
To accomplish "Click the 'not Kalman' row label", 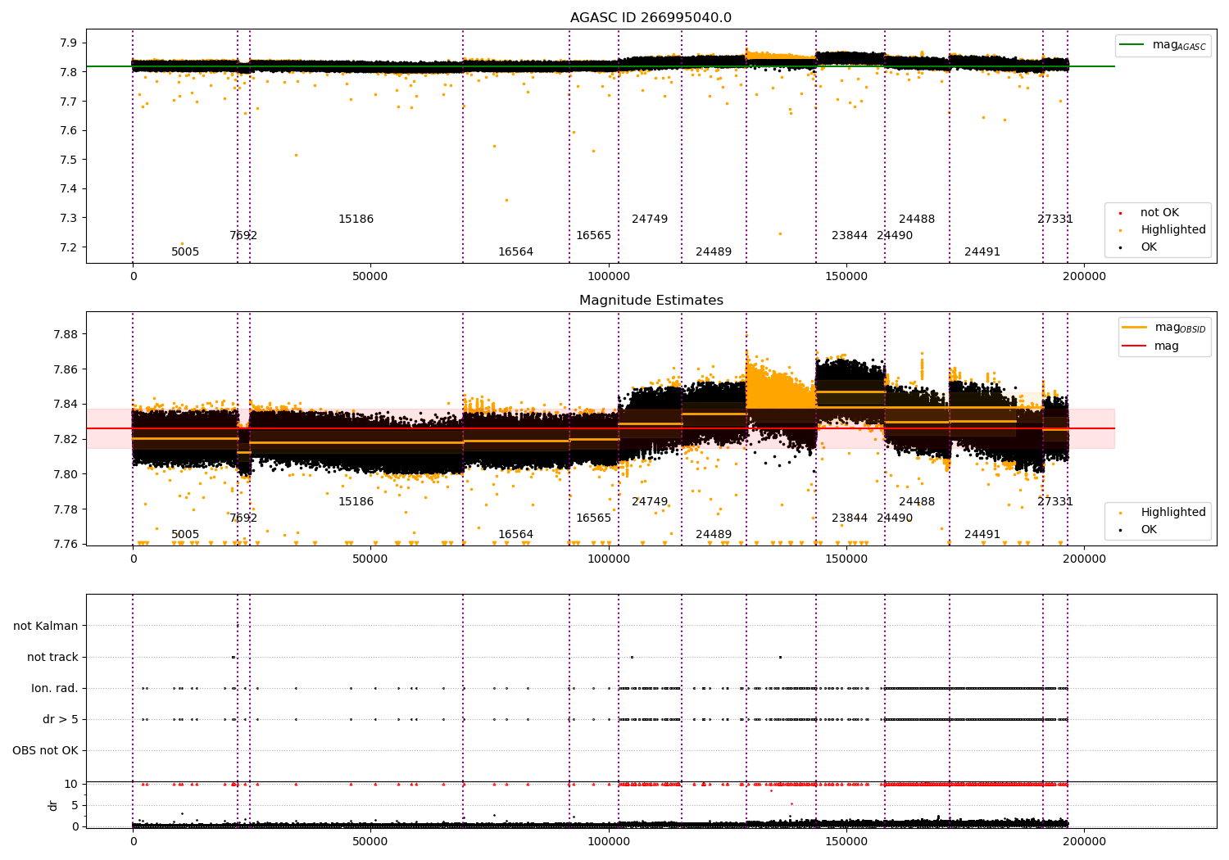I will point(46,626).
